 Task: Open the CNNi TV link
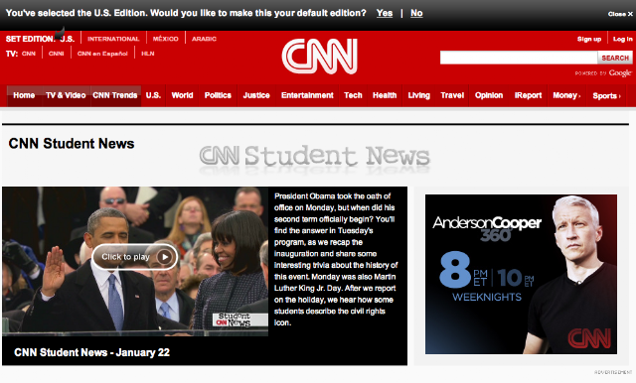56,54
